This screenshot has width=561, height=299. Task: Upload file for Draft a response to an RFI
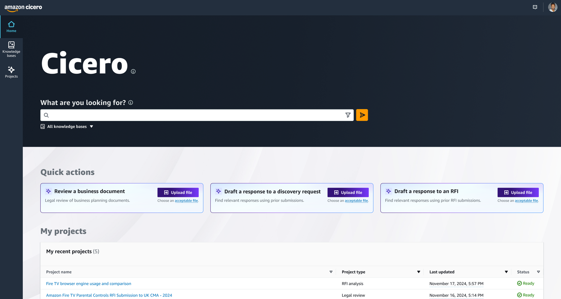click(x=518, y=192)
